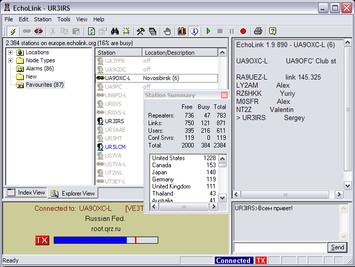The width and height of the screenshot is (355, 267).
Task: Click the chat message input field
Action: (x=280, y=247)
